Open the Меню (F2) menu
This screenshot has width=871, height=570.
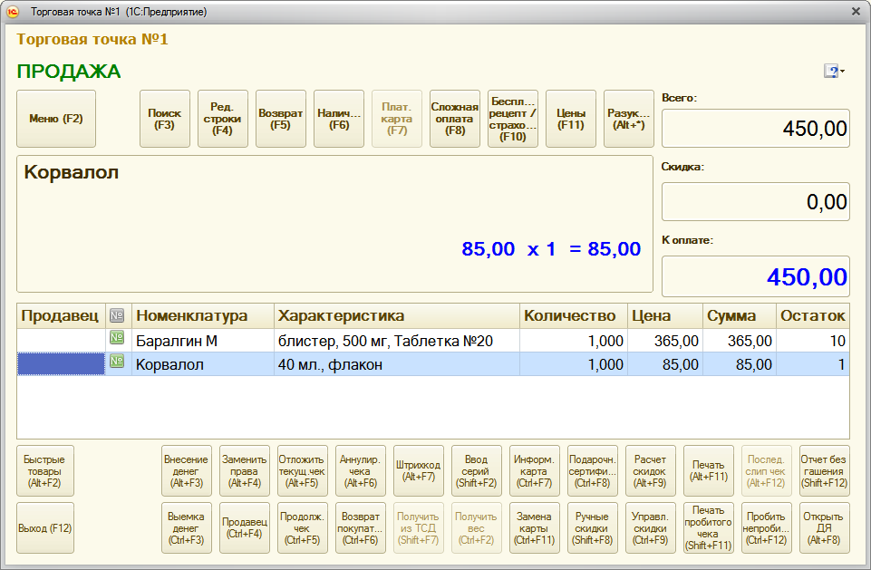[x=56, y=119]
